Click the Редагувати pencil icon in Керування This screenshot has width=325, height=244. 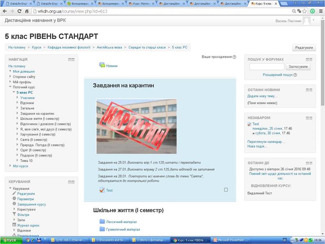pos(14,194)
